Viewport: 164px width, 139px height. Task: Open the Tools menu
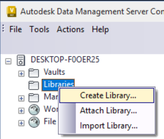click(39, 29)
